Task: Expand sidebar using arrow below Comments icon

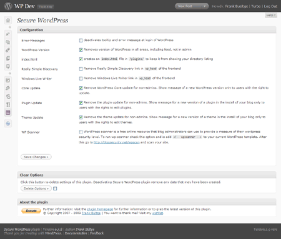Action: pyautogui.click(x=10, y=73)
